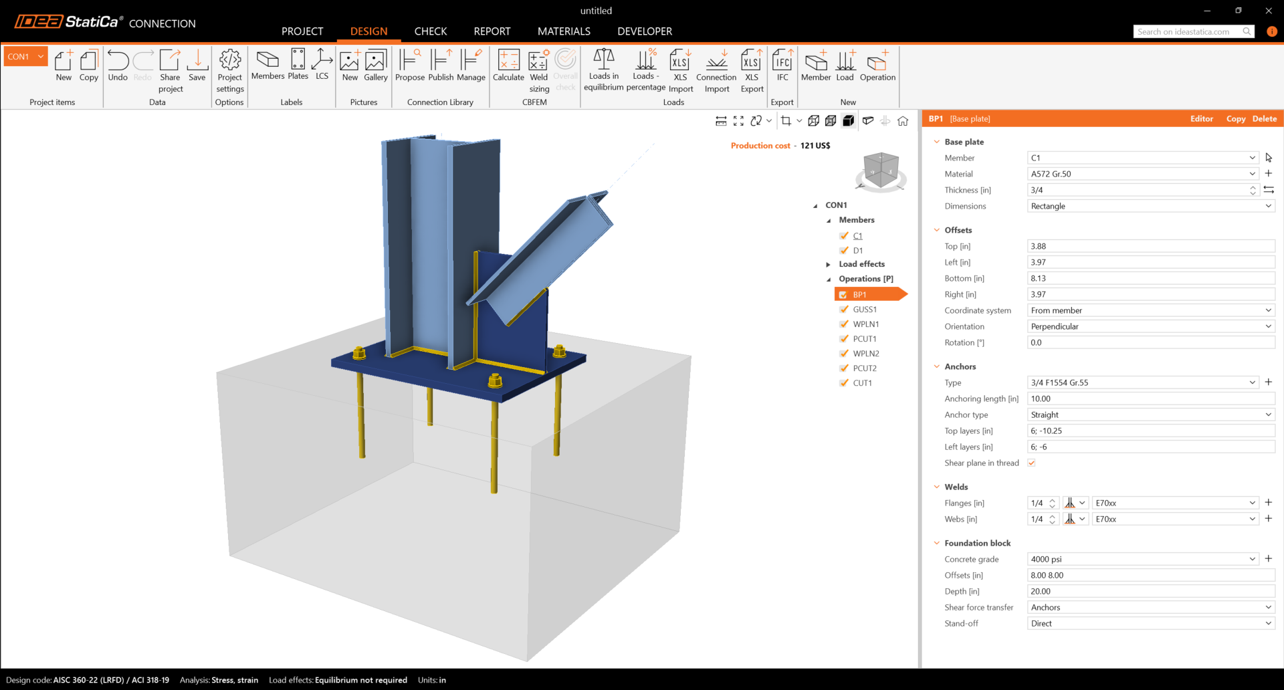Toggle Shear plane in thread checkbox
The image size is (1284, 690).
1031,463
